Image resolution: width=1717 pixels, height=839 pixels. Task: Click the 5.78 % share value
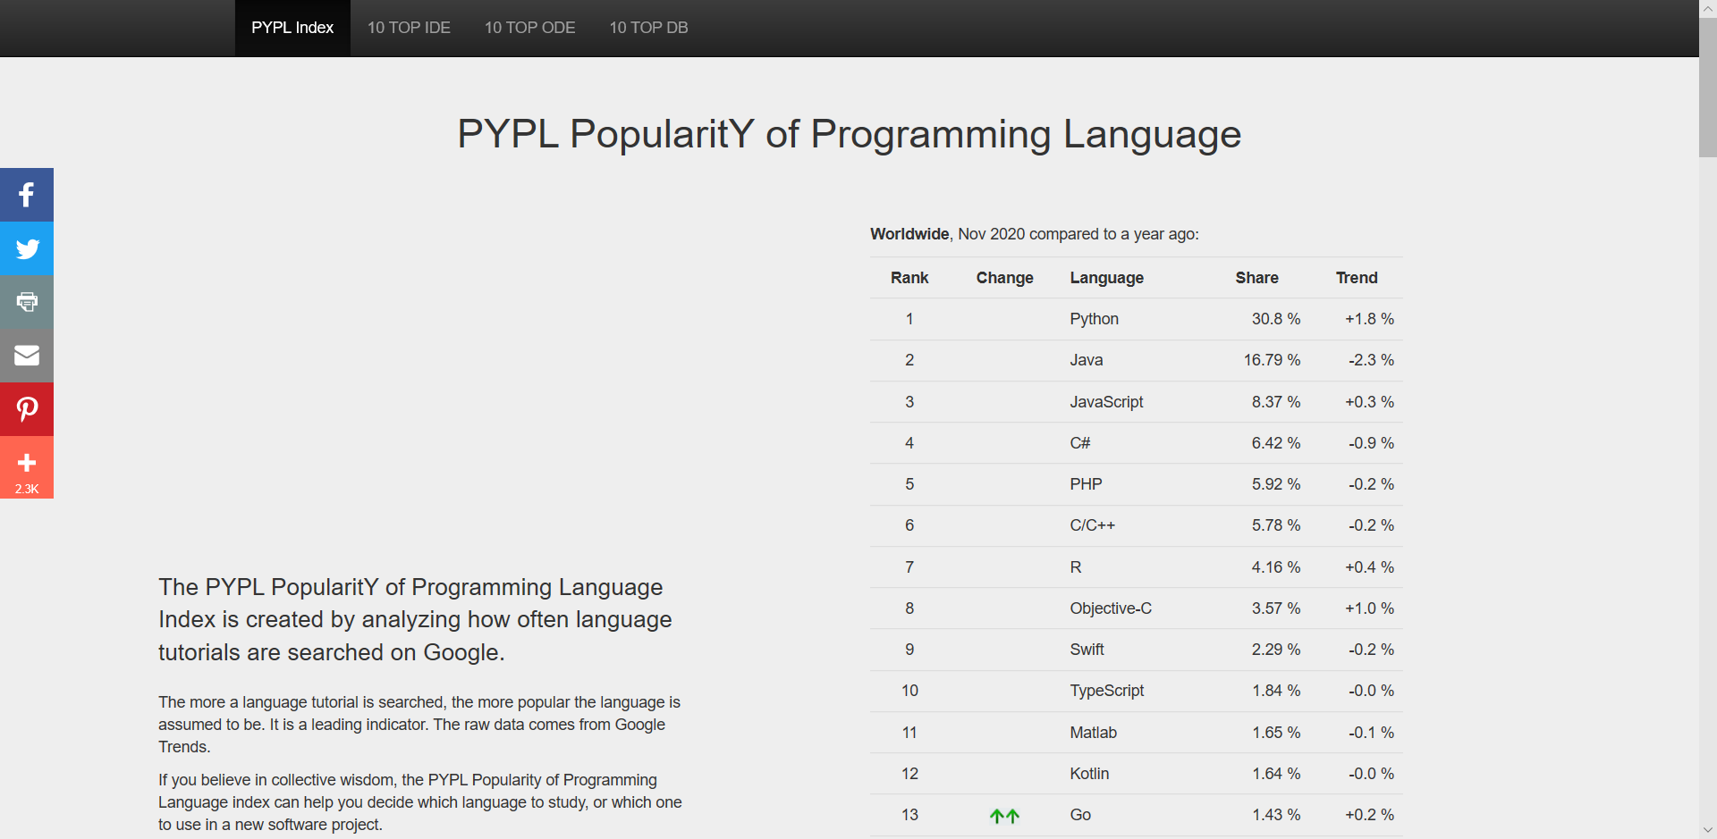coord(1275,525)
